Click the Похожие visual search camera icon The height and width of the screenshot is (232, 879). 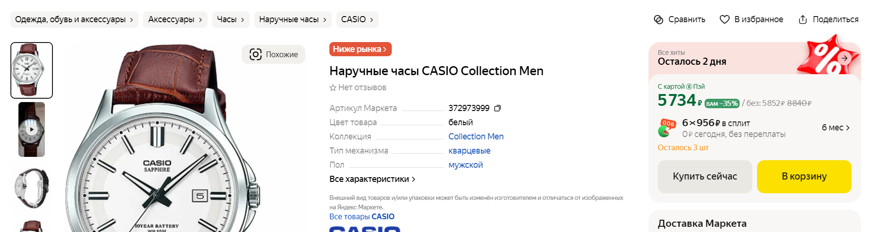pos(256,54)
